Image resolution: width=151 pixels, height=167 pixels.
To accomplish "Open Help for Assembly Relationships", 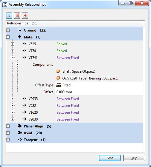I will pyautogui.click(x=134, y=158).
